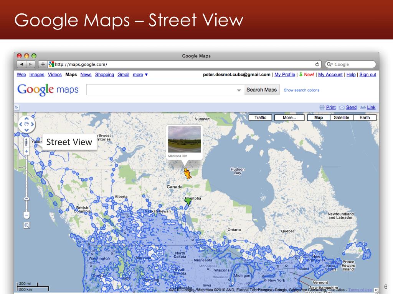
Task: Open the Street View preview thumbnail
Action: (x=185, y=139)
